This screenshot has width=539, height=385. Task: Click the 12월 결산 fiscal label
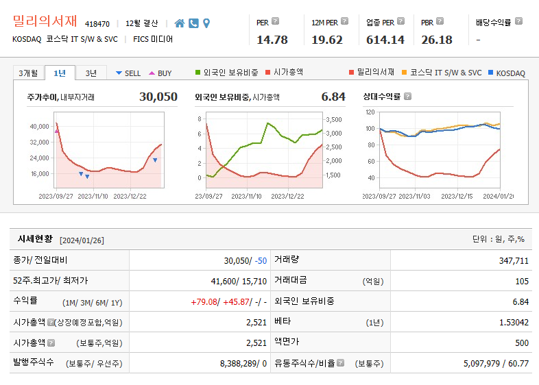click(142, 23)
